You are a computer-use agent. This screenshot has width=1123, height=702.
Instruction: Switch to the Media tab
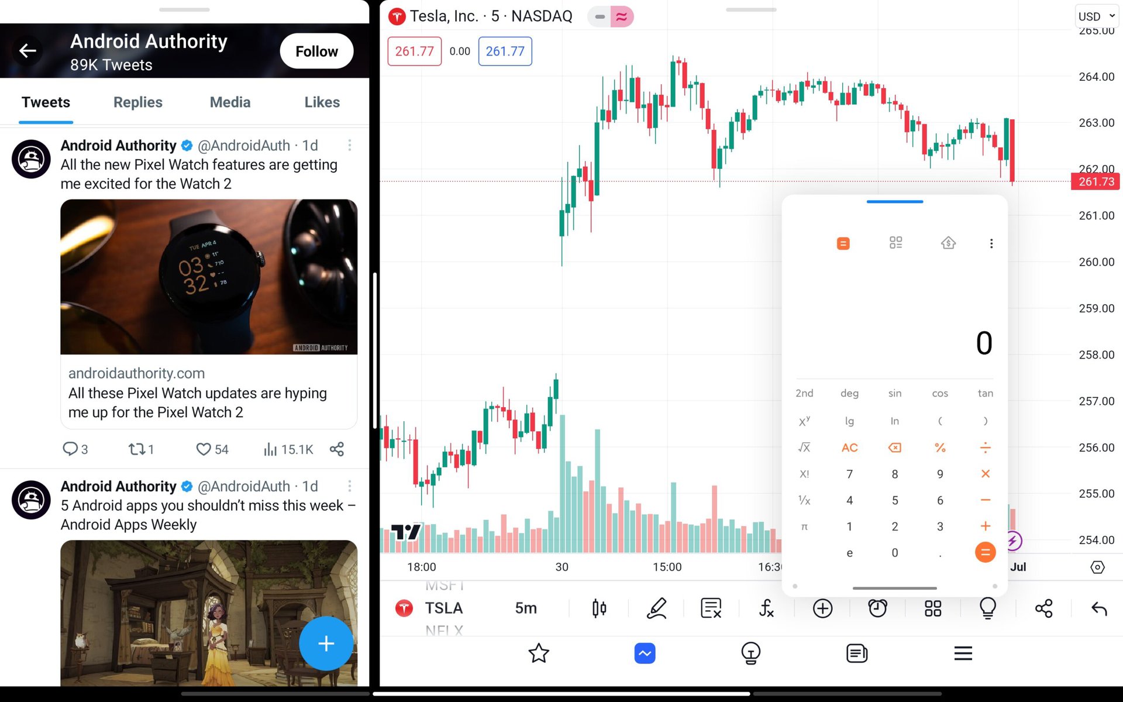tap(230, 102)
